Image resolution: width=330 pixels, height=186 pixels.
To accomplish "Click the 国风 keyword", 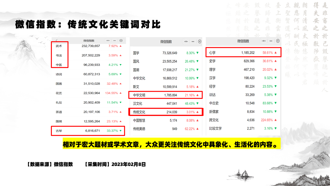I will pos(136,61).
